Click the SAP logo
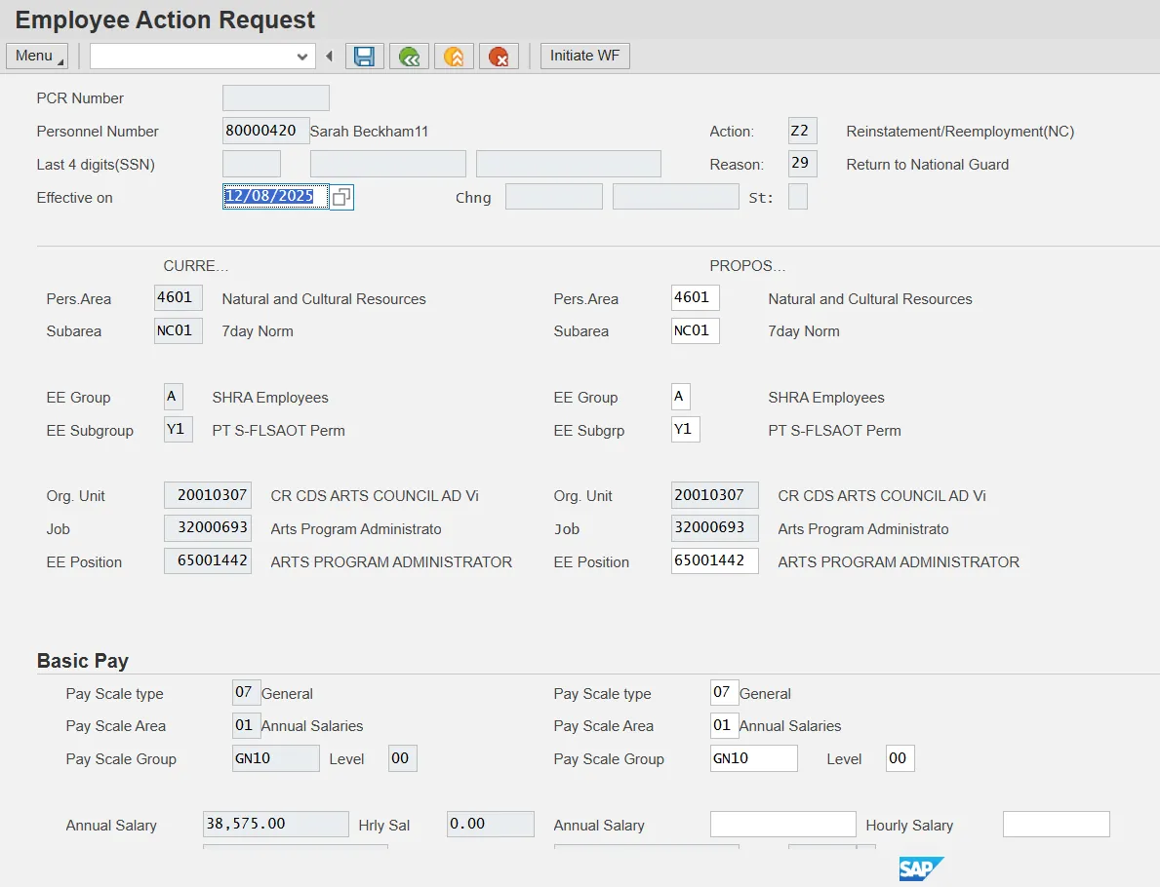The width and height of the screenshot is (1160, 887). (x=920, y=868)
